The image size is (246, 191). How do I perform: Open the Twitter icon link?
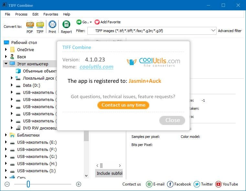(x=197, y=184)
